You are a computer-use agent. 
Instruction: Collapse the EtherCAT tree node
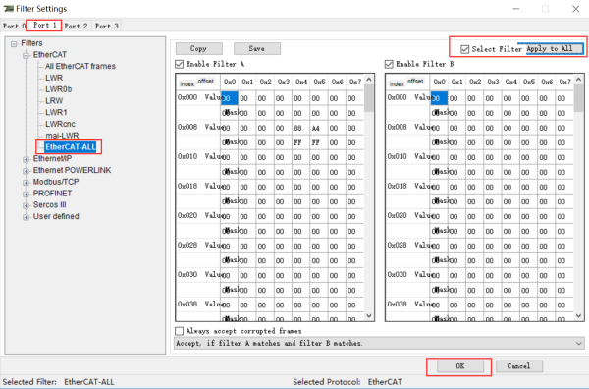(x=26, y=56)
